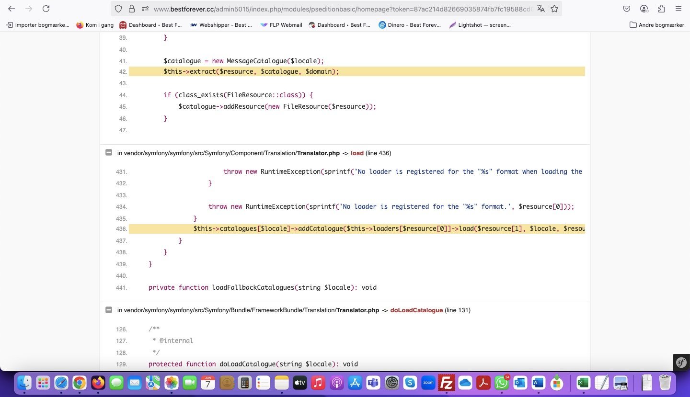Go back using the browser back arrow

click(11, 9)
